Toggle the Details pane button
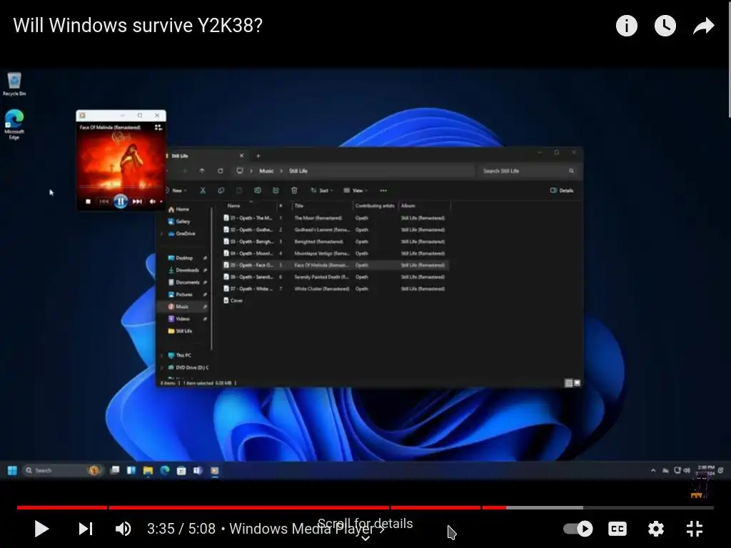 click(562, 191)
